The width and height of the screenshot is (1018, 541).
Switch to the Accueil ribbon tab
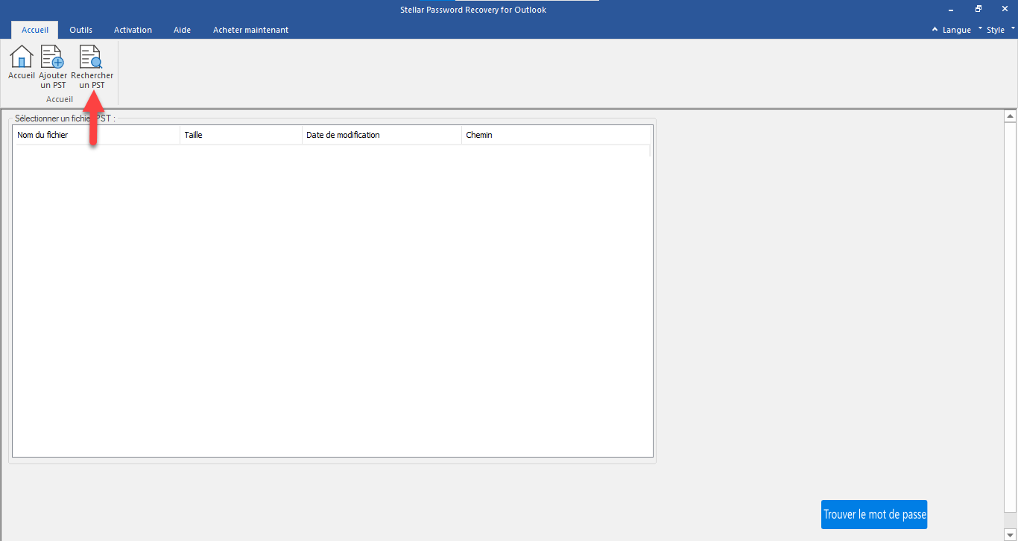coord(35,30)
